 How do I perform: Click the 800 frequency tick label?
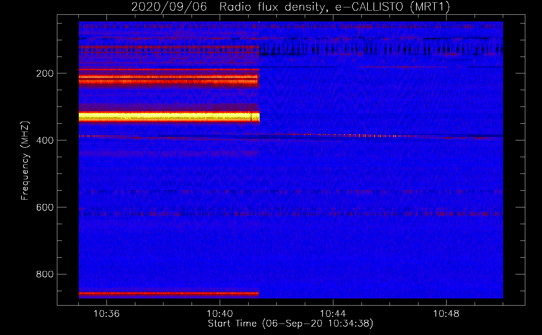coord(45,274)
